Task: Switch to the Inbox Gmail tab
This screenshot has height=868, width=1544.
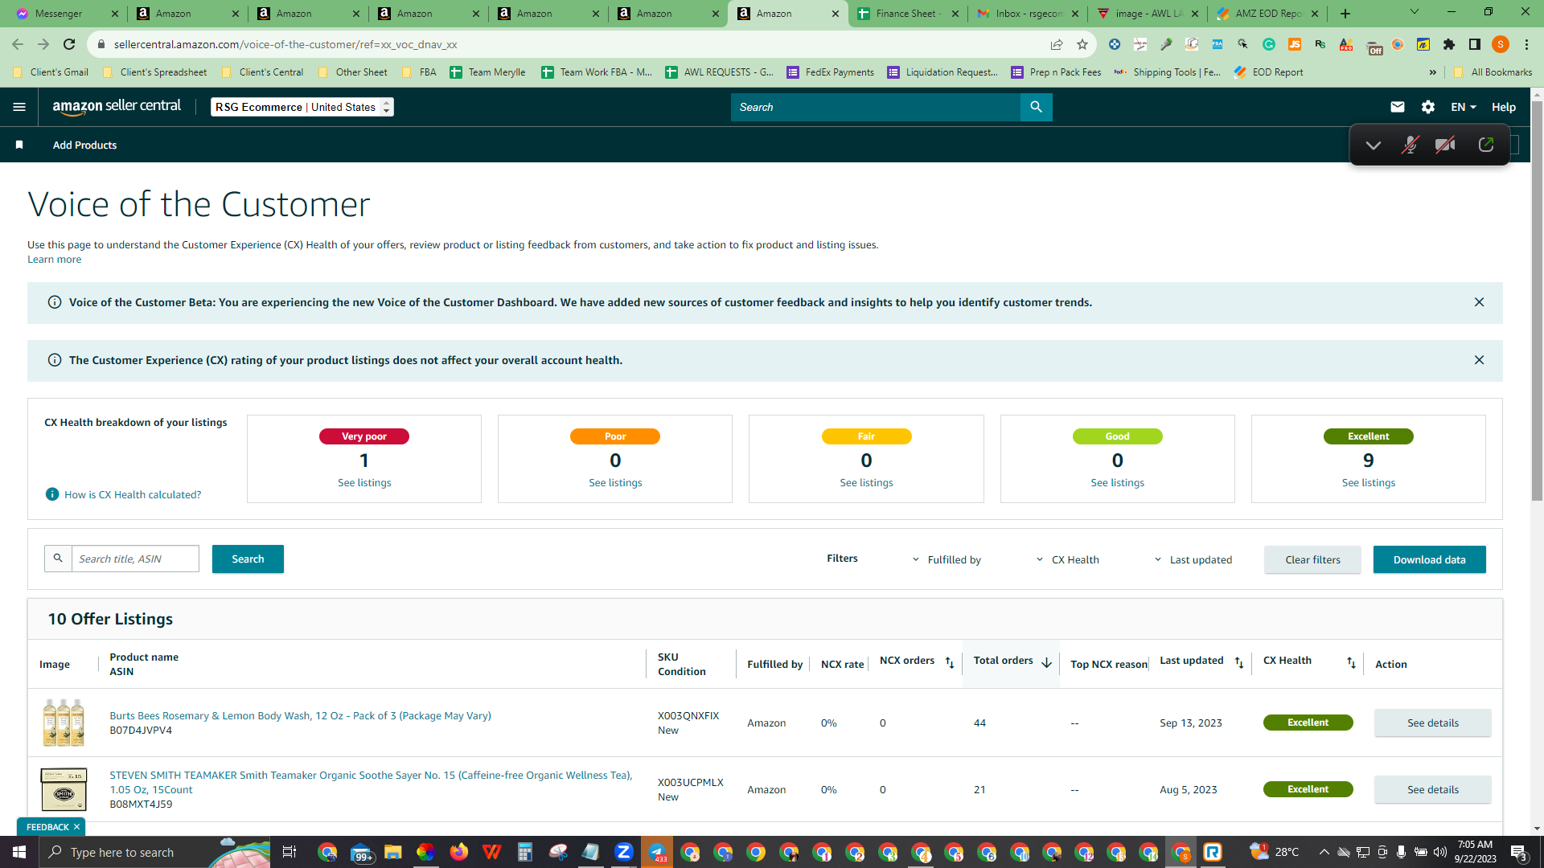Action: tap(1028, 14)
